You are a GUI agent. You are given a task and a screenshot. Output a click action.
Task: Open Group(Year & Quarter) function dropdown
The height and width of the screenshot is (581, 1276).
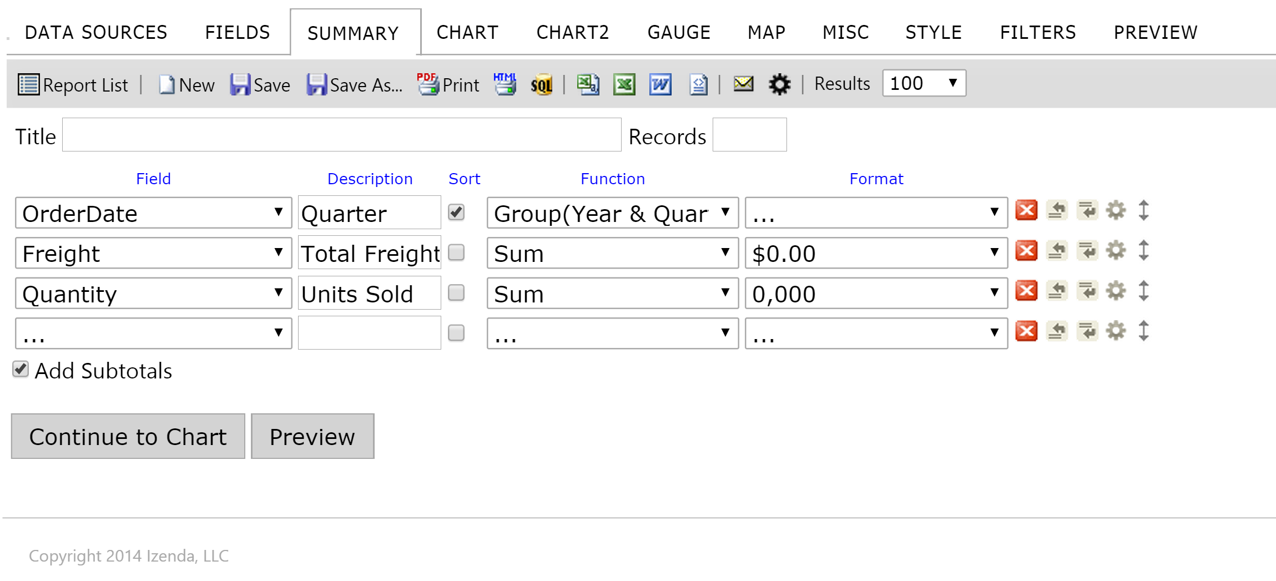click(612, 213)
